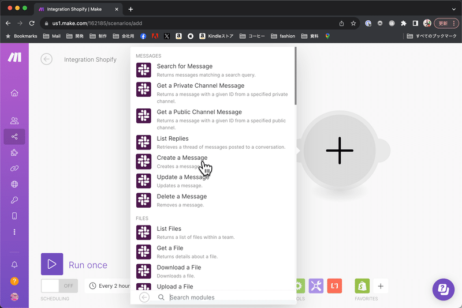Toggle browser side panel icon
Viewport: 462px width, 308px height.
pyautogui.click(x=415, y=23)
